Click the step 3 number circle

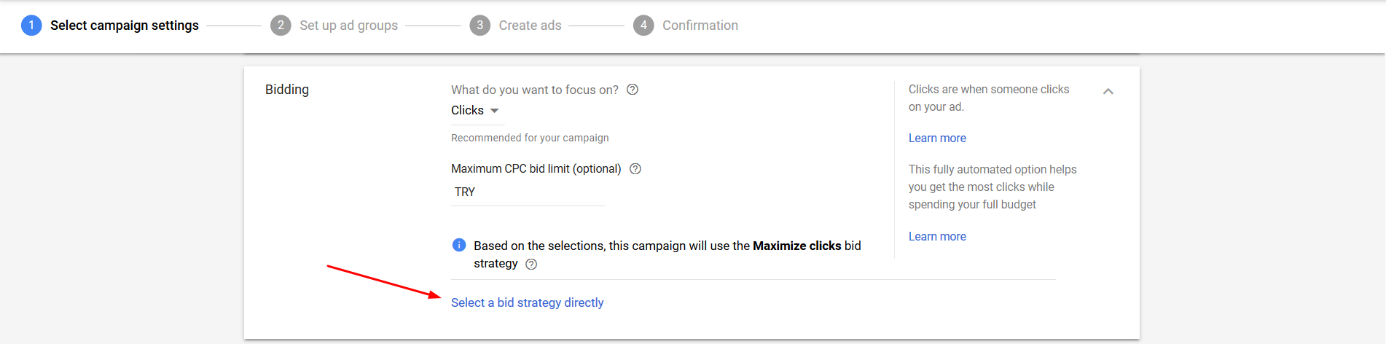pyautogui.click(x=479, y=26)
